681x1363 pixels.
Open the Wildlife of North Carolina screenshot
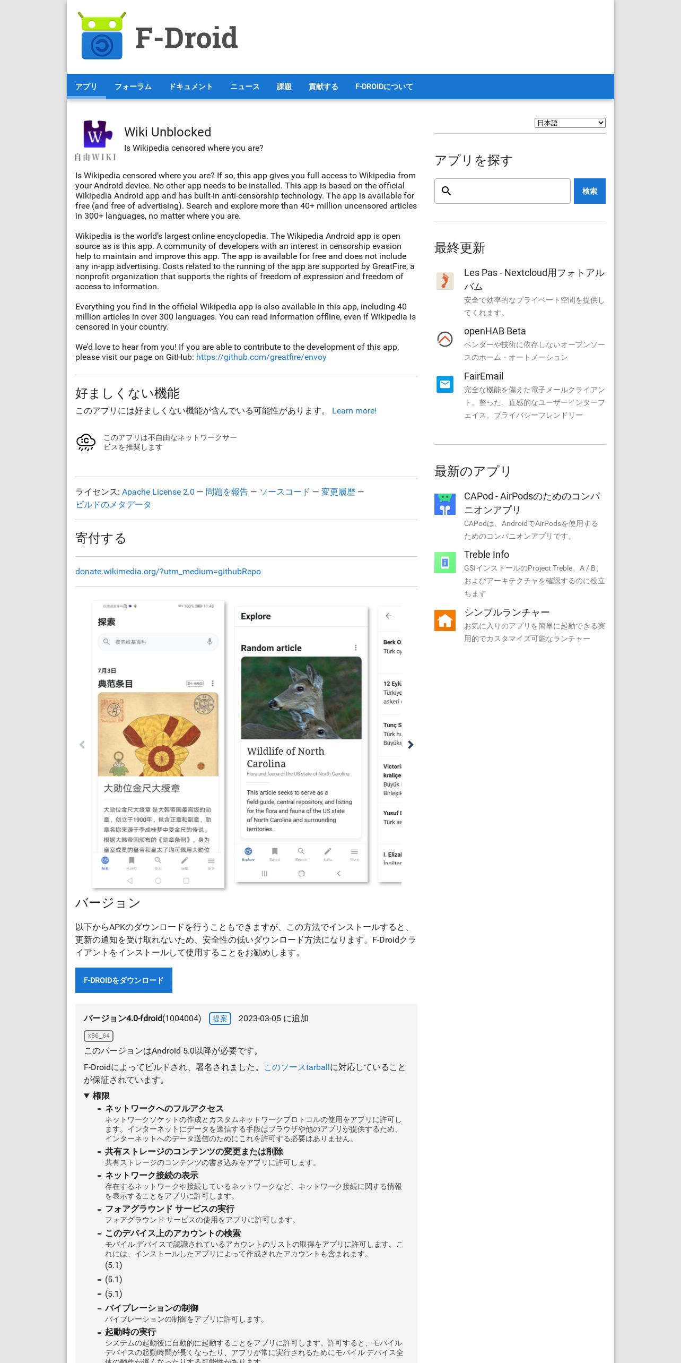301,745
